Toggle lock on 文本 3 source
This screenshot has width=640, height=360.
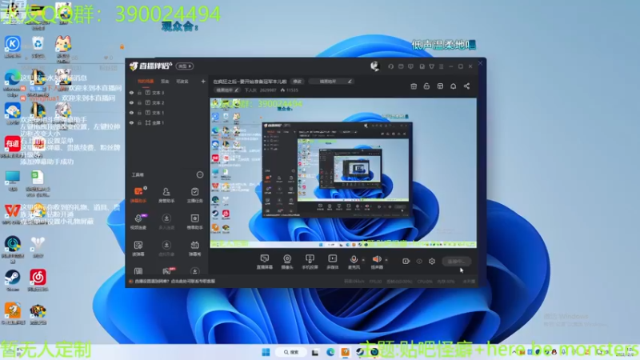coord(139,93)
